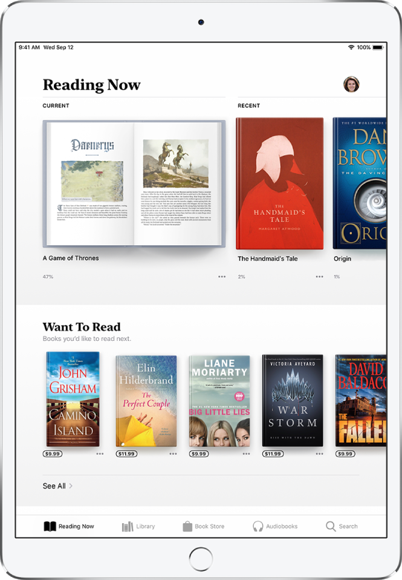
Task: Tap the 9:41 AM clock in status bar
Action: 29,47
